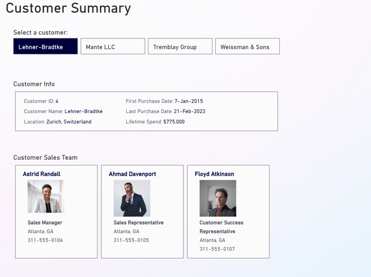Click Ahmad Davenport's name heading
This screenshot has height=277, width=371.
[x=132, y=174]
